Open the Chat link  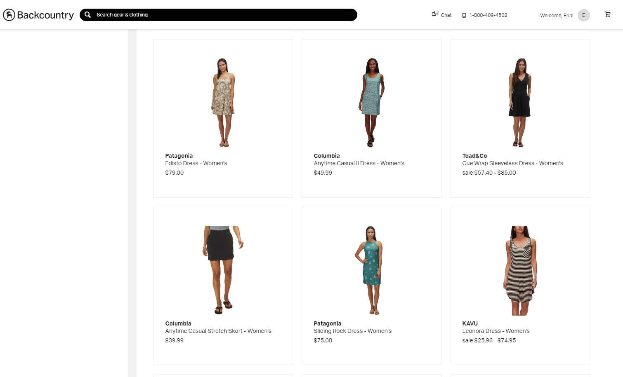(446, 15)
